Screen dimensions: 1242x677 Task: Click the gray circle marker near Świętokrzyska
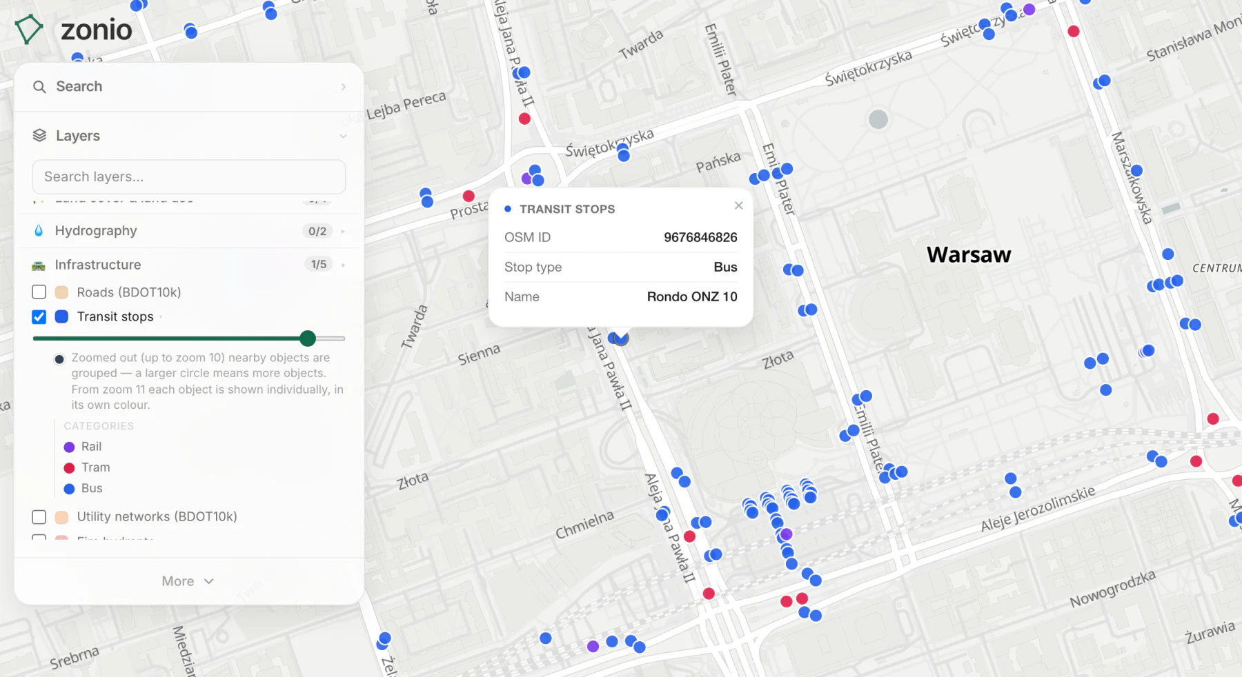coord(878,119)
